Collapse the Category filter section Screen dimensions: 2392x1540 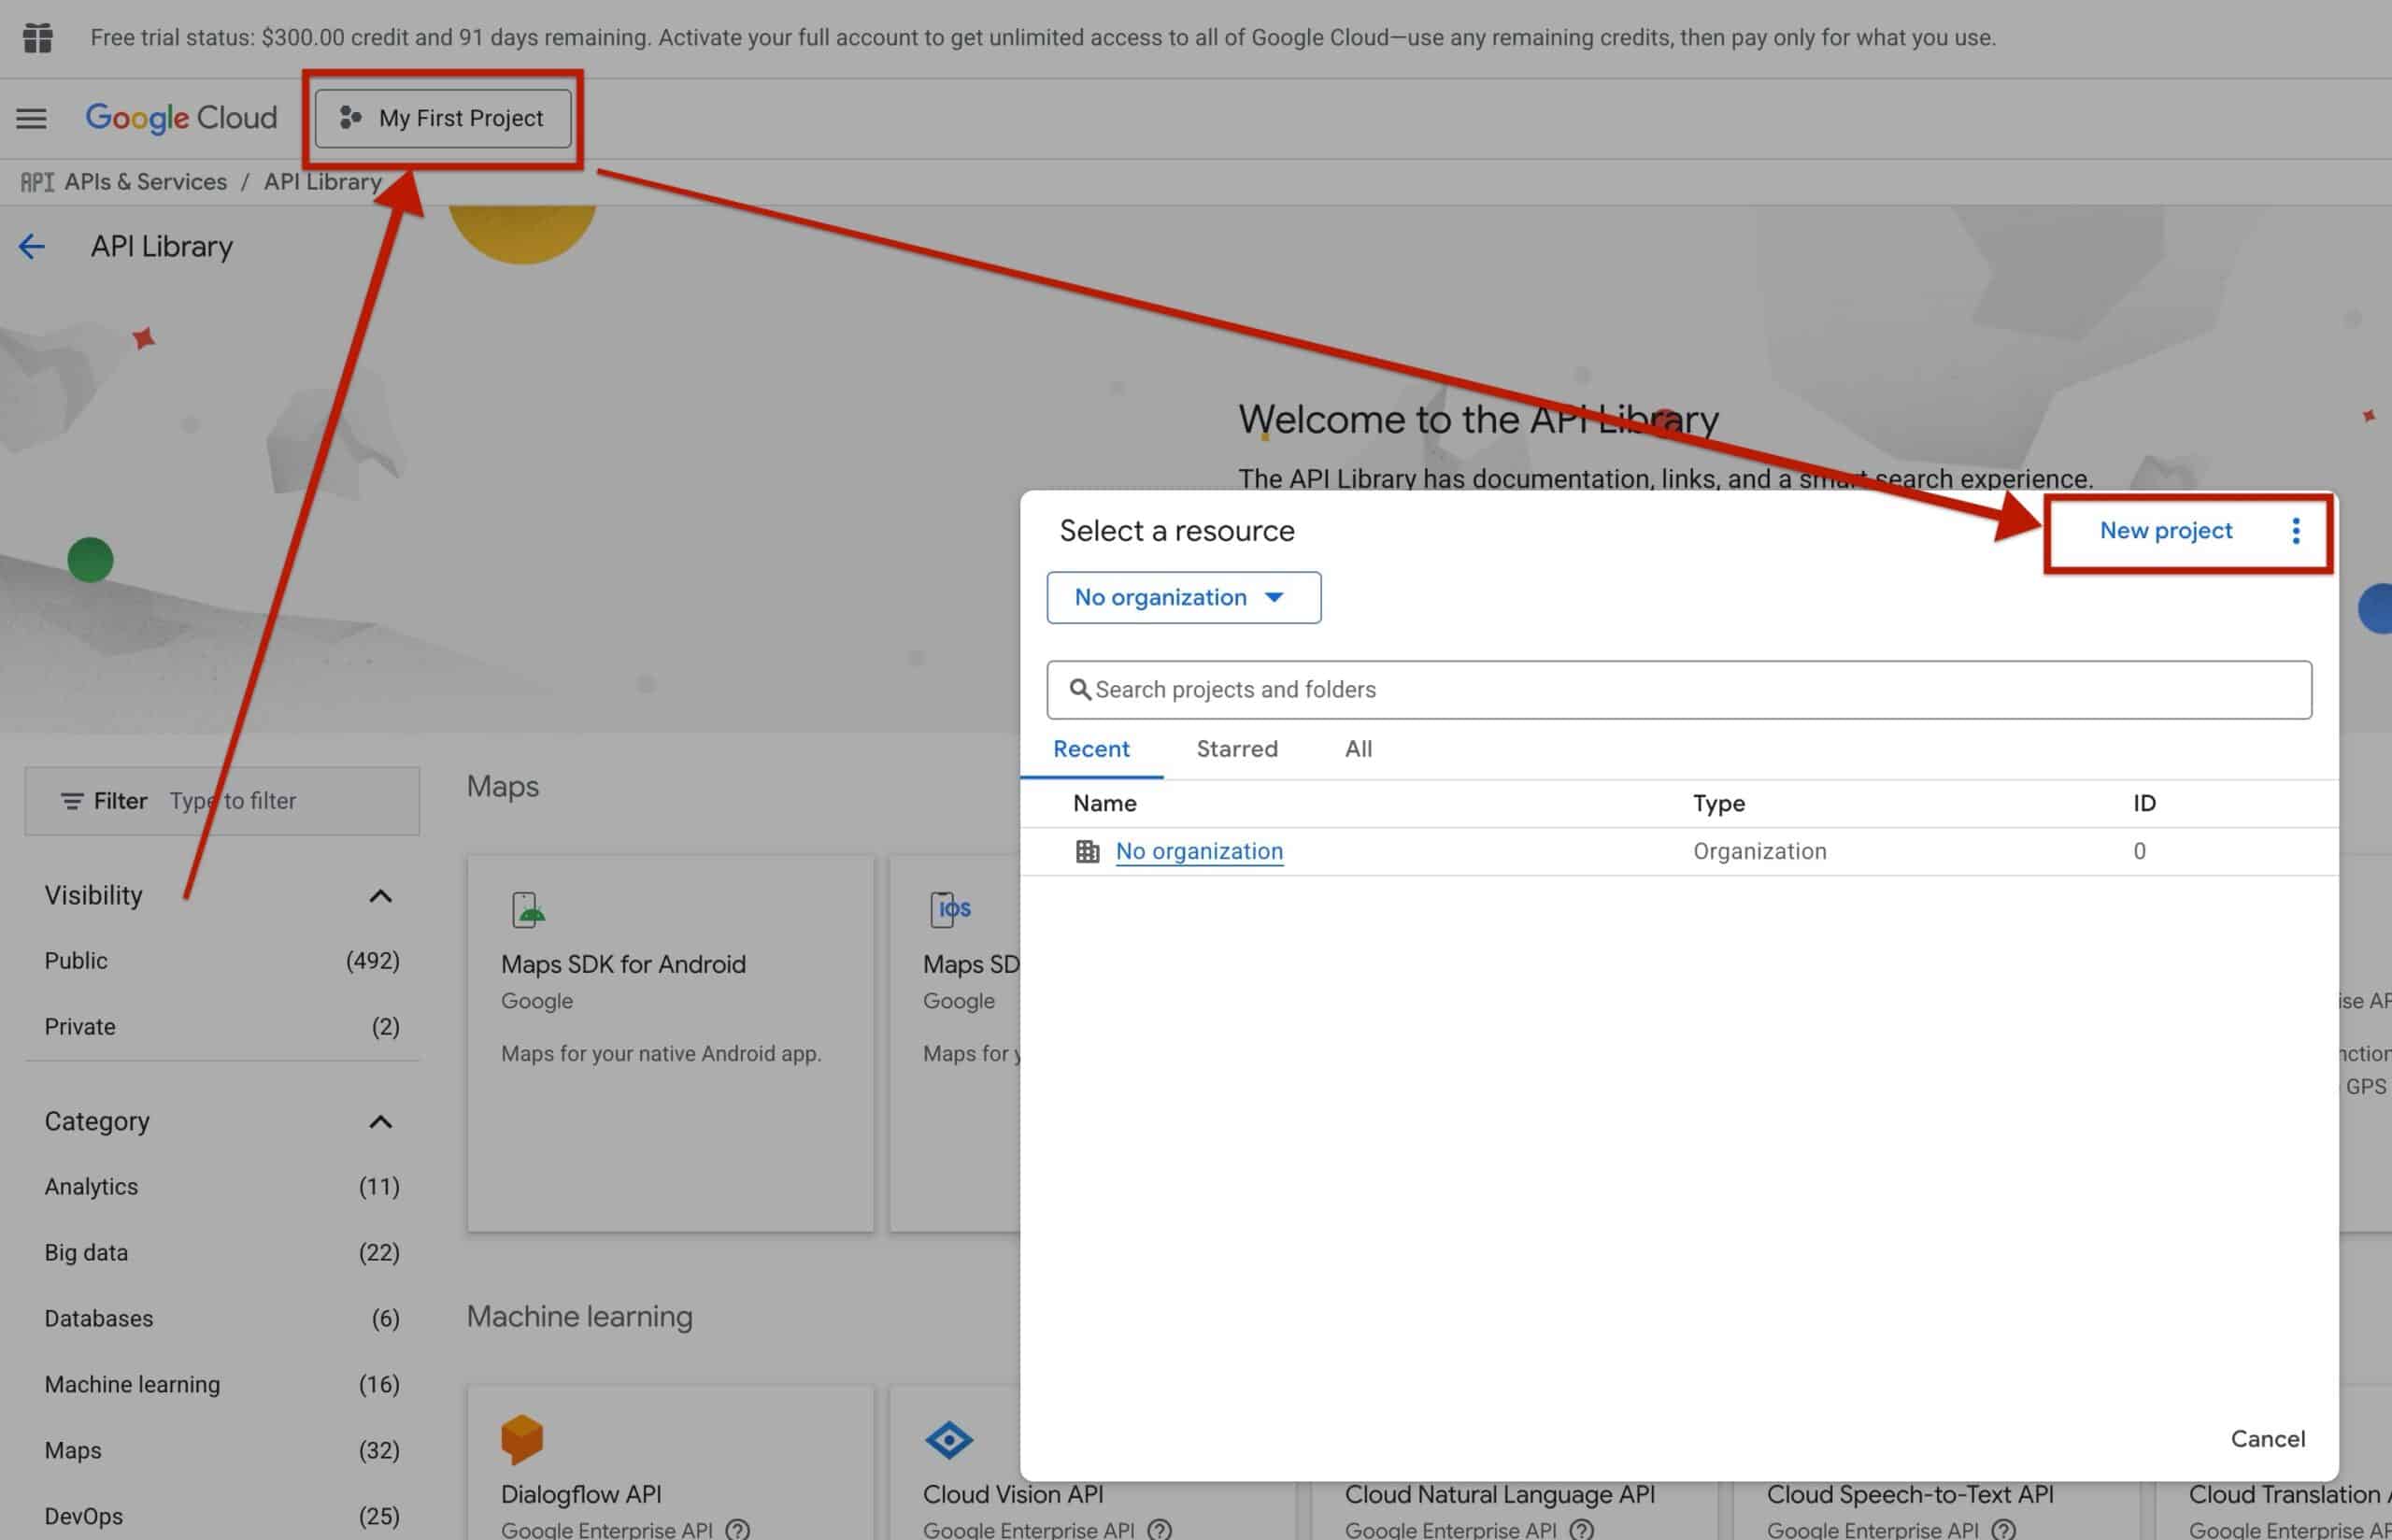[380, 1121]
